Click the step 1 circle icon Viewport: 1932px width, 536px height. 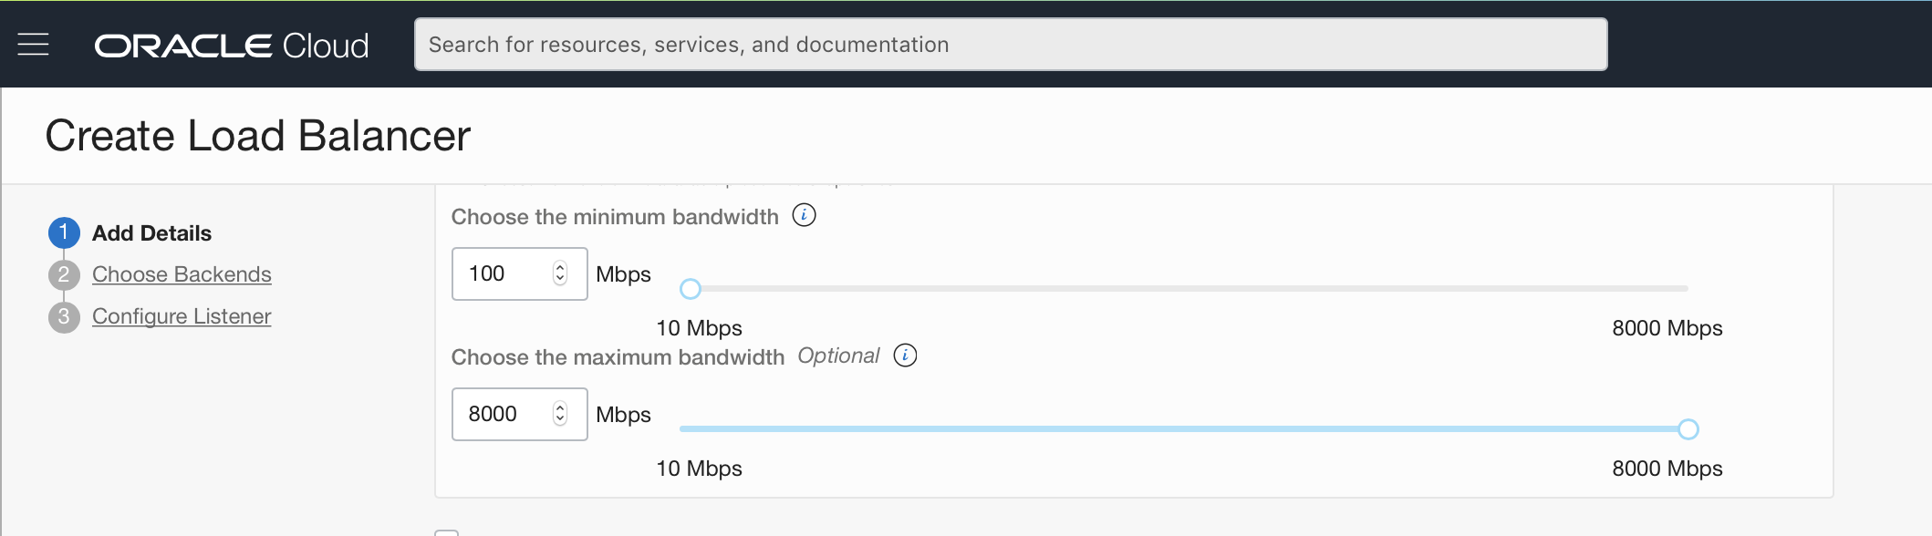pyautogui.click(x=64, y=233)
